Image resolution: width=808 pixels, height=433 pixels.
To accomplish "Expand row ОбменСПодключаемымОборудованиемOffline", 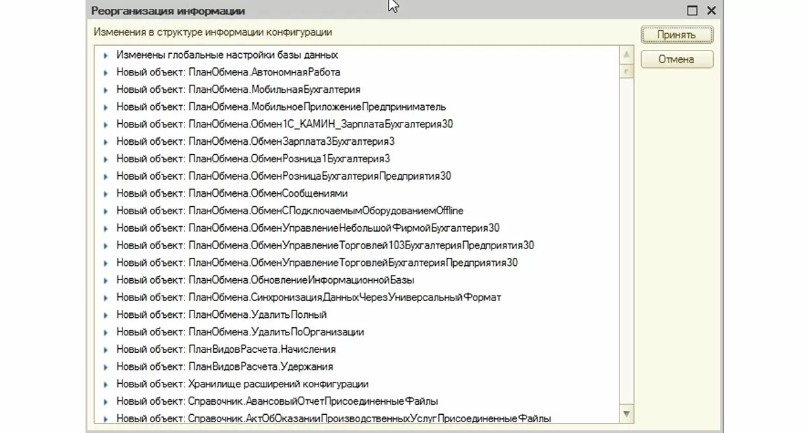I will 106,211.
